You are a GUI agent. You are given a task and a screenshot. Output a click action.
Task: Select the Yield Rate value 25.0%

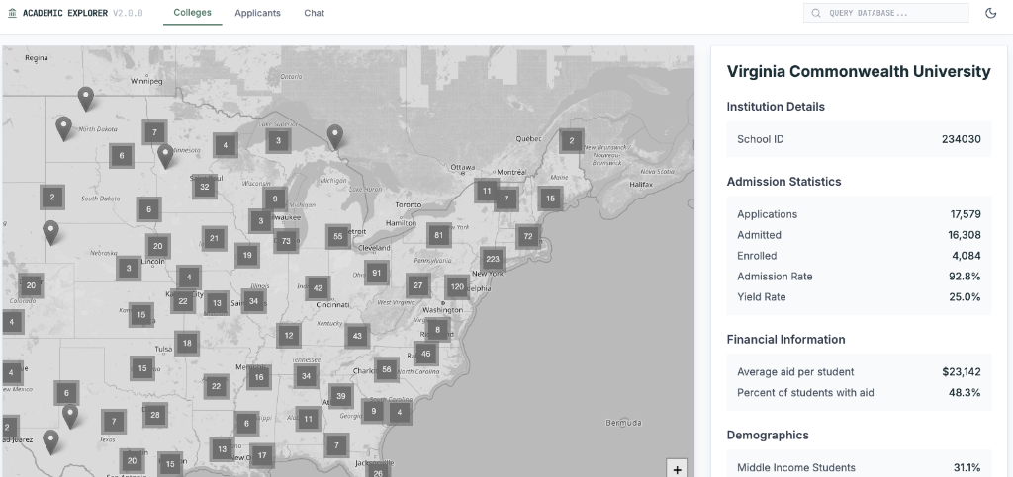[x=966, y=297]
